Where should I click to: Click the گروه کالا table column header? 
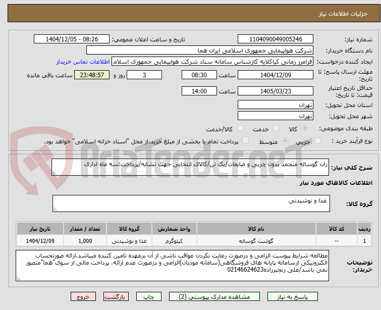pyautogui.click(x=129, y=229)
